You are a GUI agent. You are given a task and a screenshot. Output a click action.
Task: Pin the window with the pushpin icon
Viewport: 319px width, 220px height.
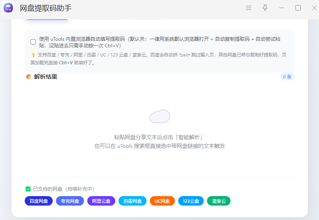[x=265, y=8]
